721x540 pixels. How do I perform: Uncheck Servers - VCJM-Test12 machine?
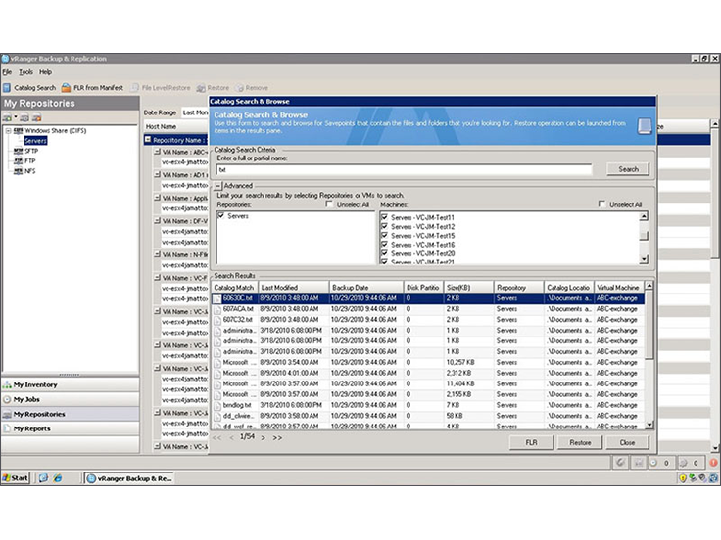[x=384, y=226]
